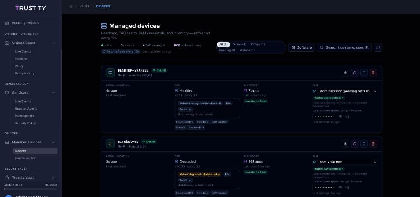Click the 7 apps inventory database icon
This screenshot has height=197, width=420.
point(245,90)
